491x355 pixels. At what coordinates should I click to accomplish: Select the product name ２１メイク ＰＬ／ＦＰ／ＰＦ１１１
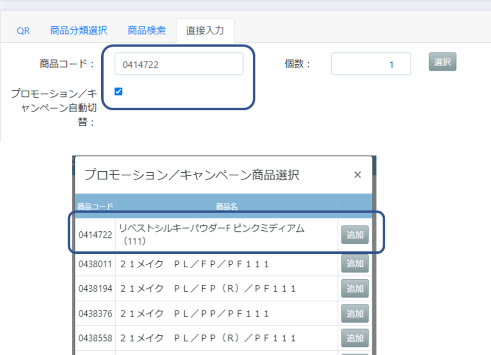[x=194, y=264]
